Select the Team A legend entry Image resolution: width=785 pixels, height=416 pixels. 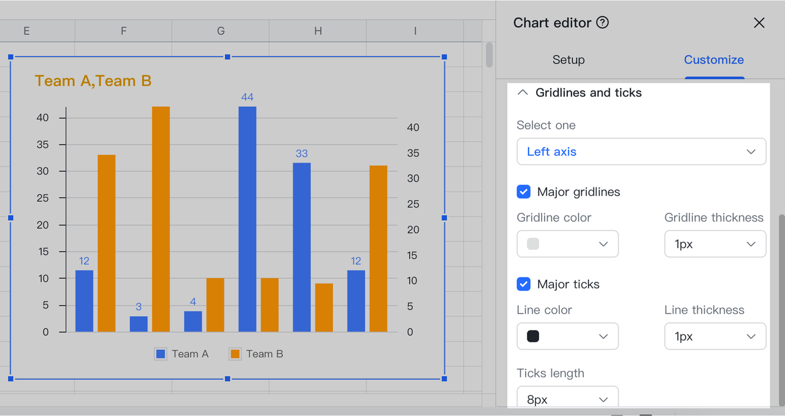point(182,354)
